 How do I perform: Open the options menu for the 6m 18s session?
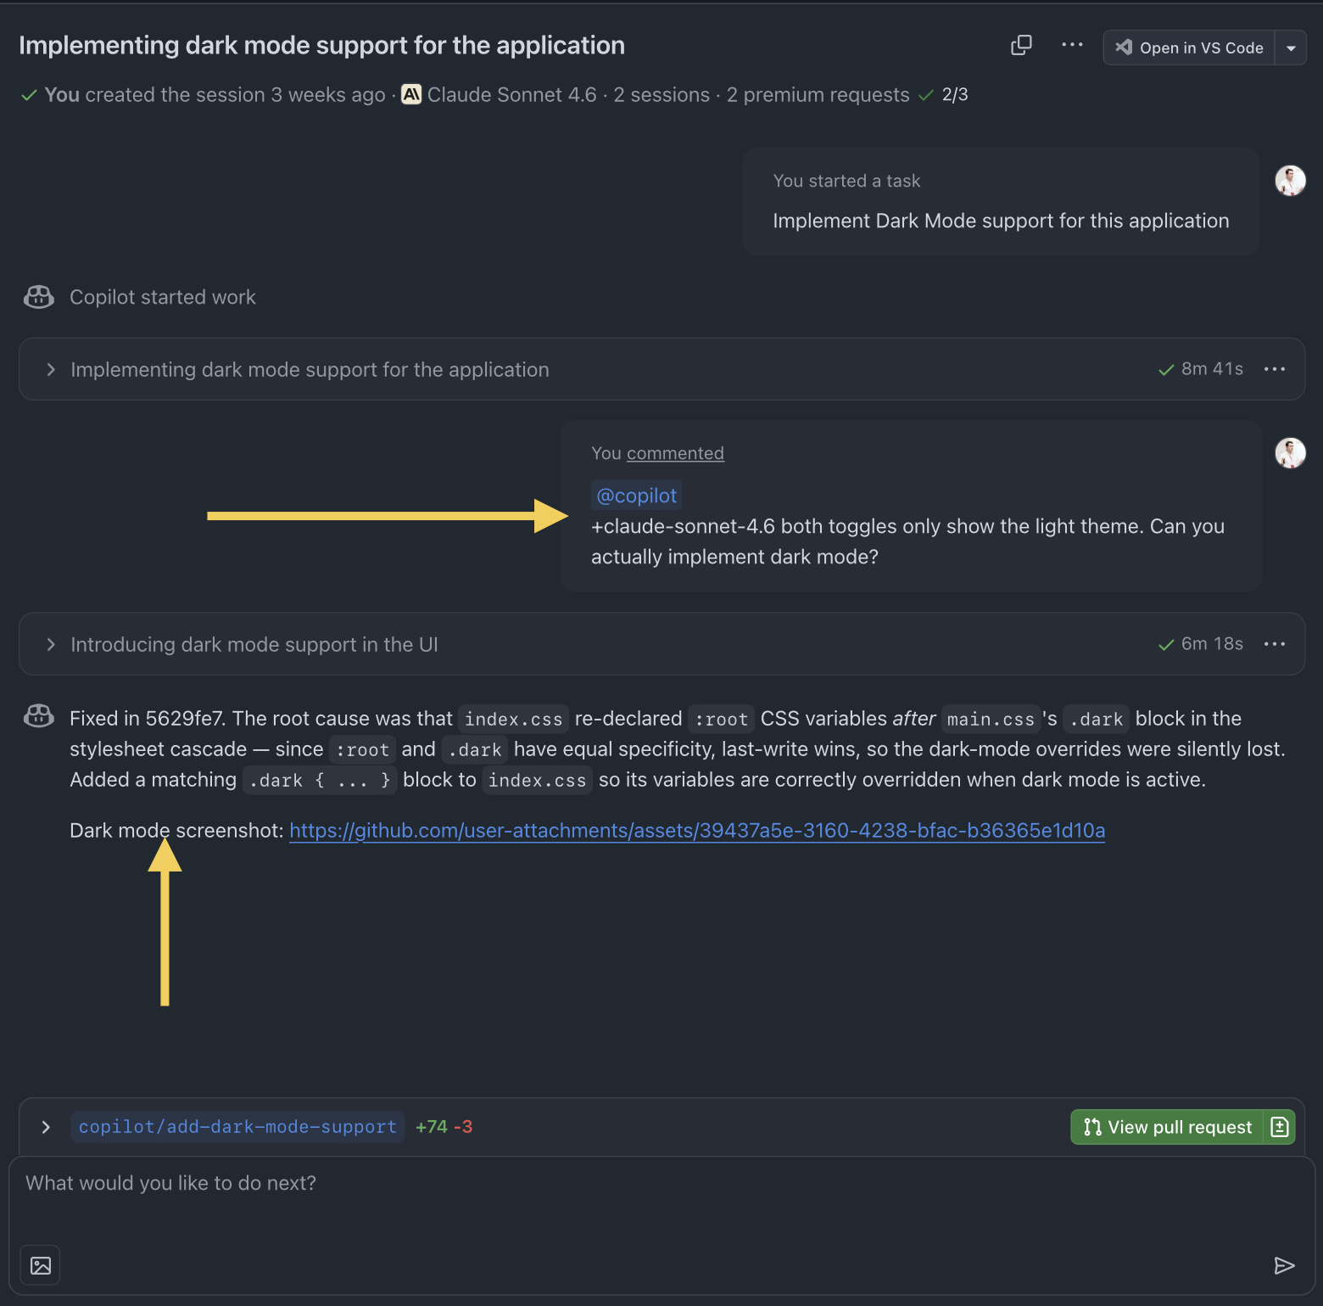click(1274, 645)
